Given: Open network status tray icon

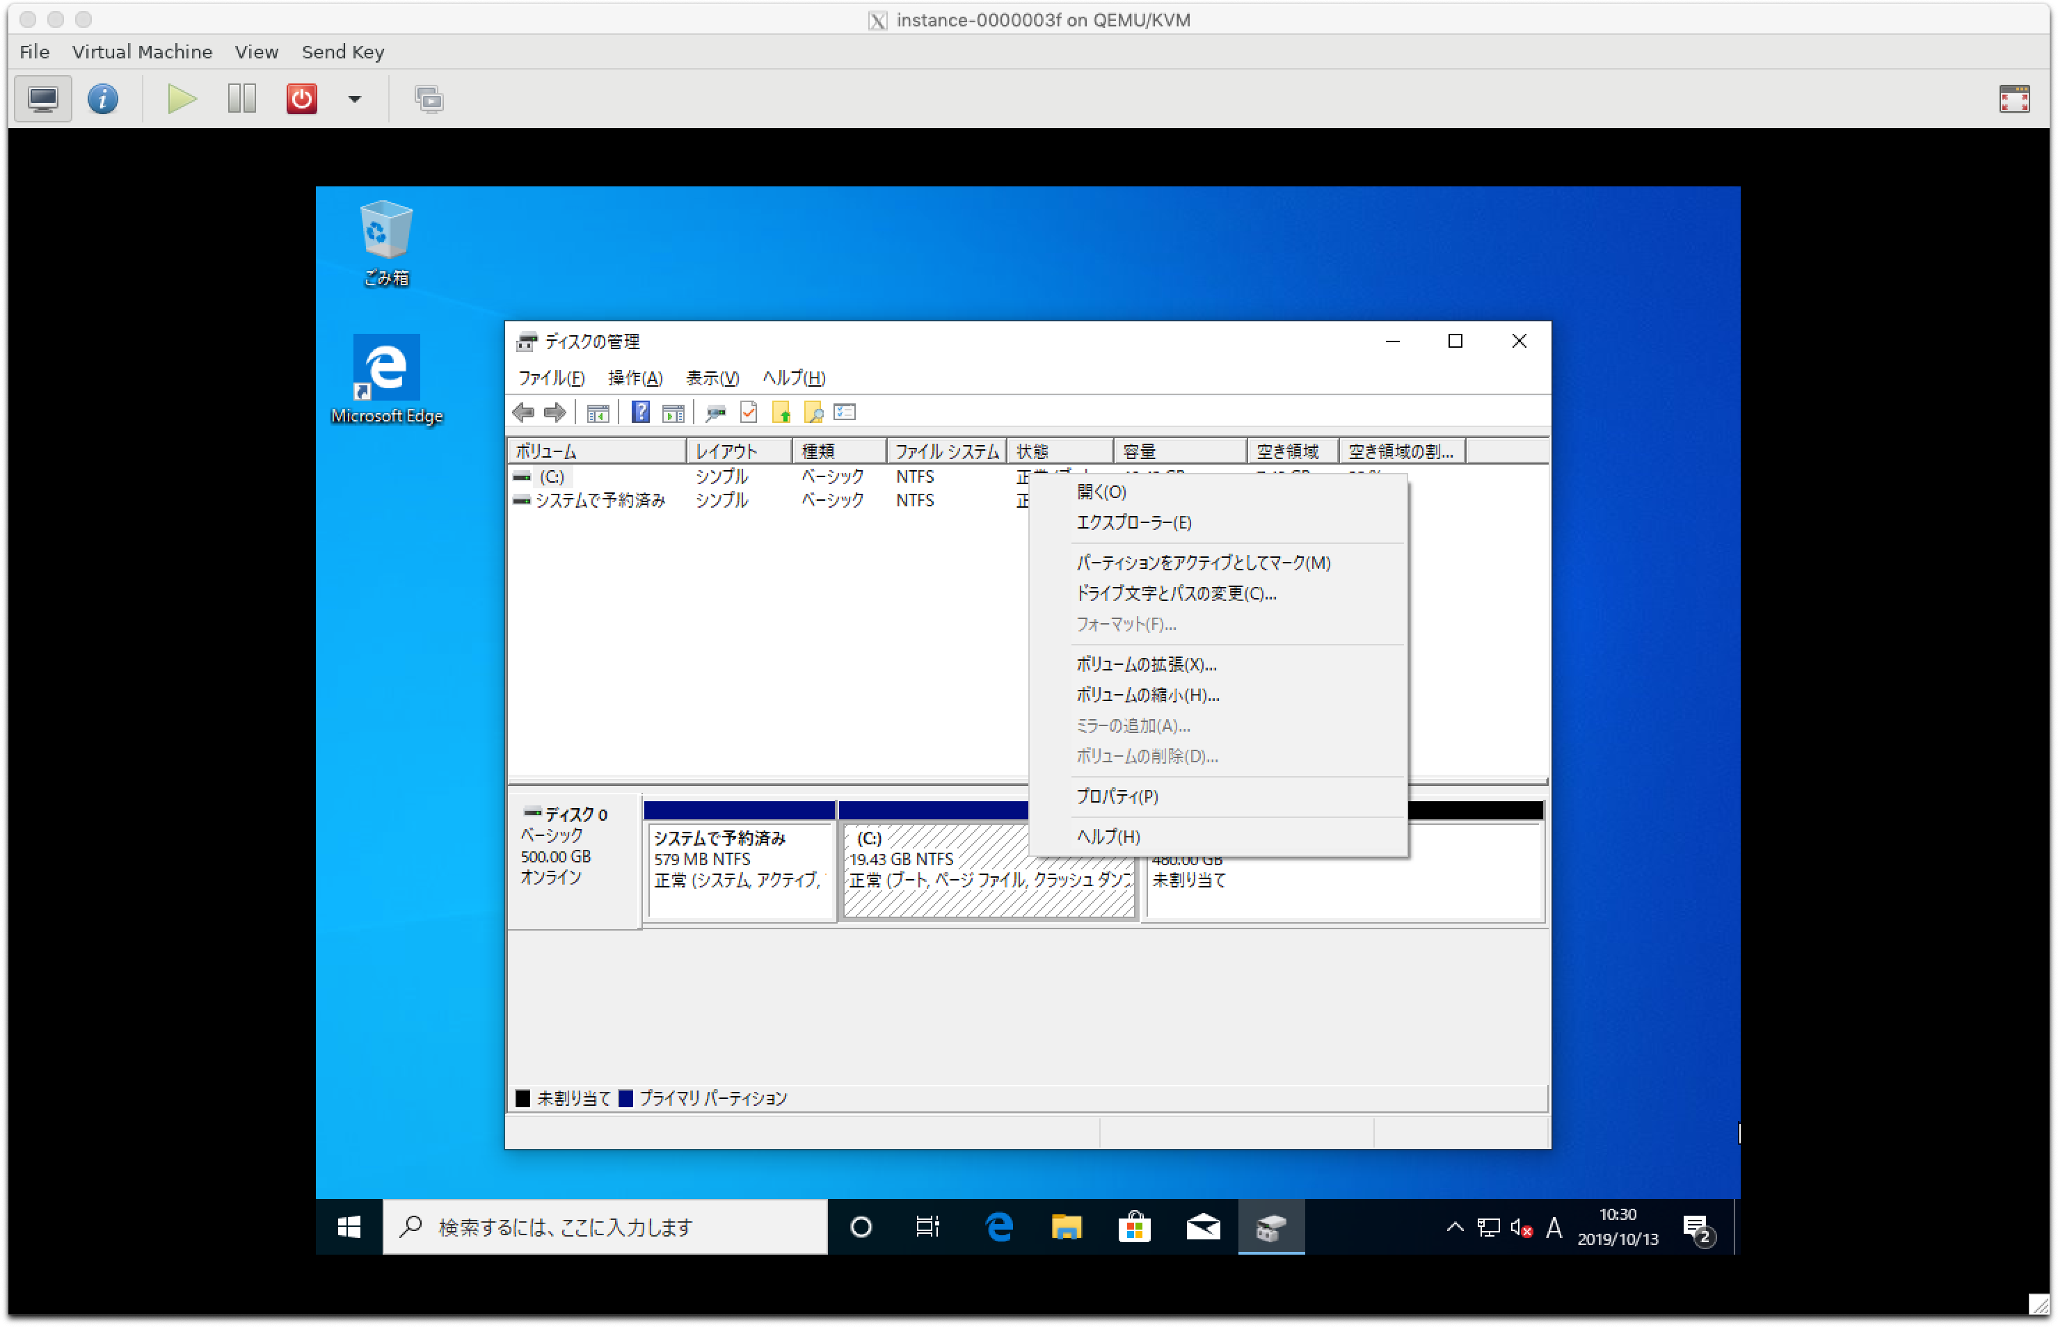Looking at the screenshot, I should [1488, 1227].
